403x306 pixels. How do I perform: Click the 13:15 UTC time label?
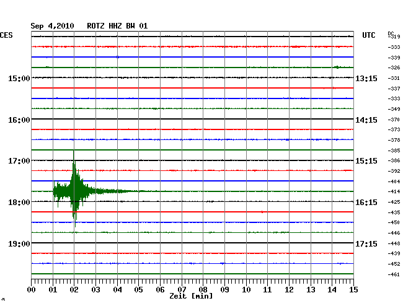[x=366, y=78]
